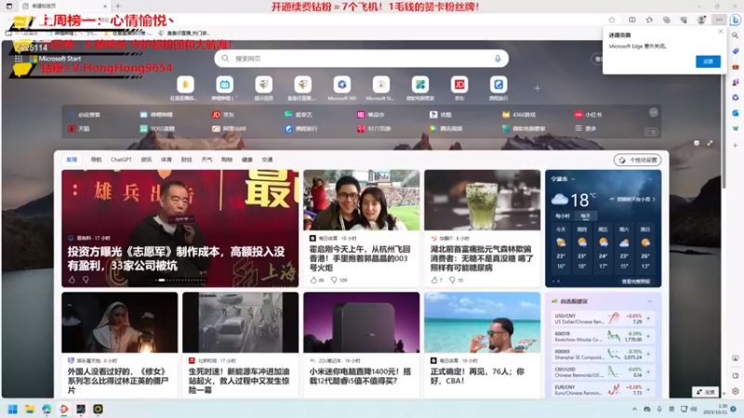Viewport: 744px width, 418px height.
Task: Open stock watchlist card more options
Action: coord(649,301)
